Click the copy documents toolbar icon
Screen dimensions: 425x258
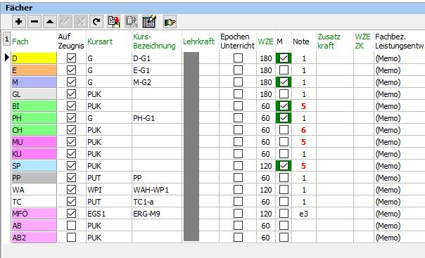click(x=114, y=21)
